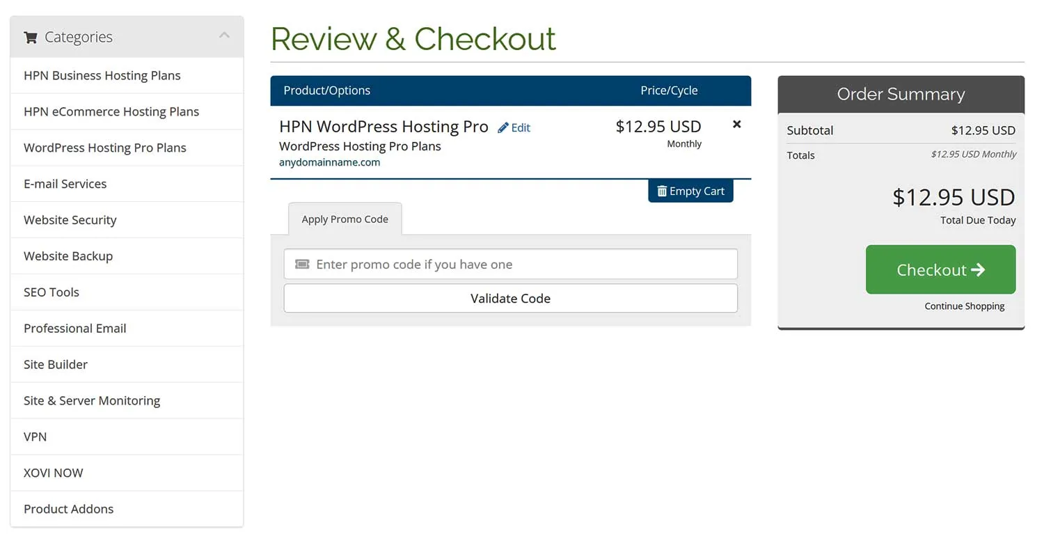
Task: Click the pencil Edit icon for hosting item
Action: point(503,127)
